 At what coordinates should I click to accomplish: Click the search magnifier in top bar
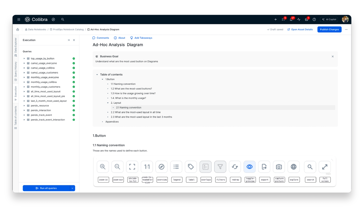(63, 19)
